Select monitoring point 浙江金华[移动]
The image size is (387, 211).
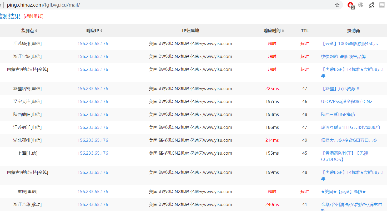[x=27, y=205]
